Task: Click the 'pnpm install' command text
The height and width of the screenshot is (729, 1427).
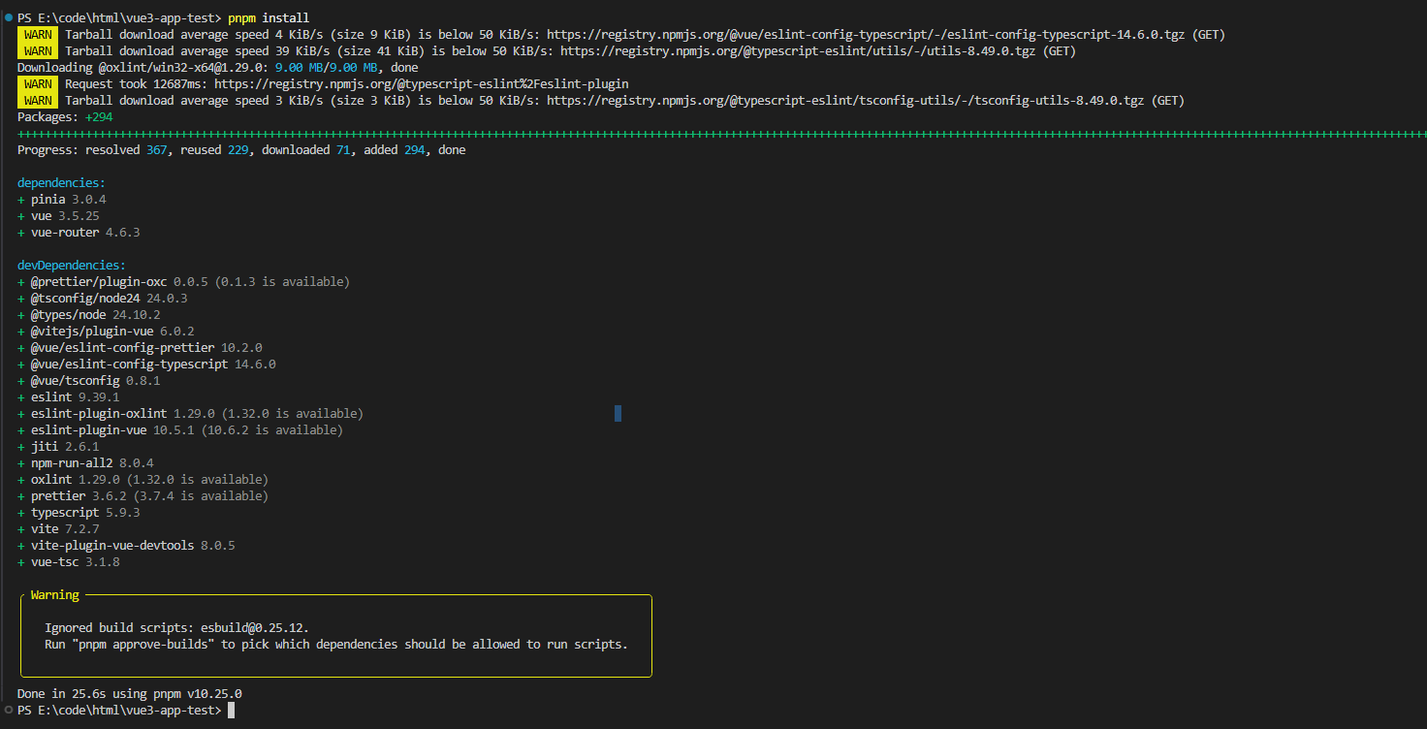Action: click(269, 18)
